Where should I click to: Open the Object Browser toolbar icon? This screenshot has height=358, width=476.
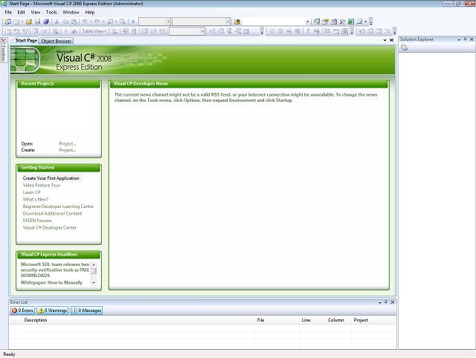coord(334,22)
